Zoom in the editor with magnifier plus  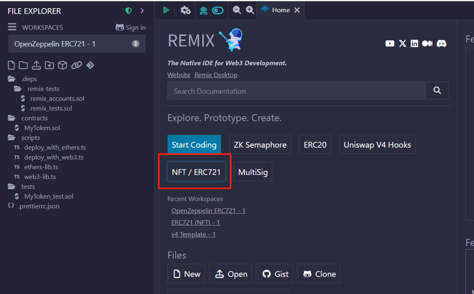click(x=250, y=10)
